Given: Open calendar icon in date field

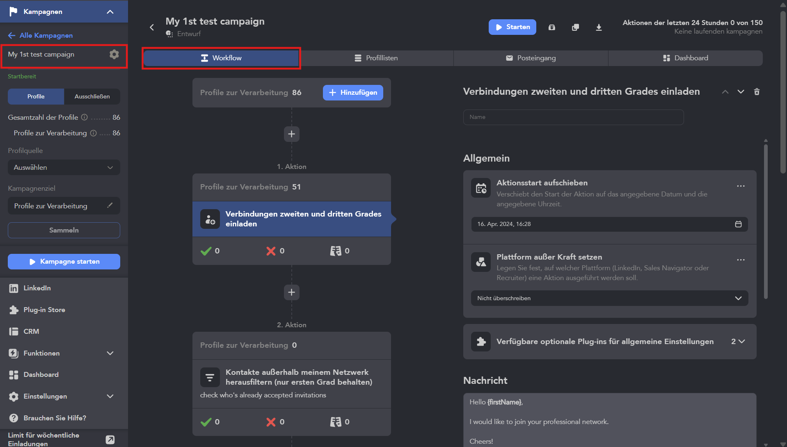Looking at the screenshot, I should [x=738, y=224].
